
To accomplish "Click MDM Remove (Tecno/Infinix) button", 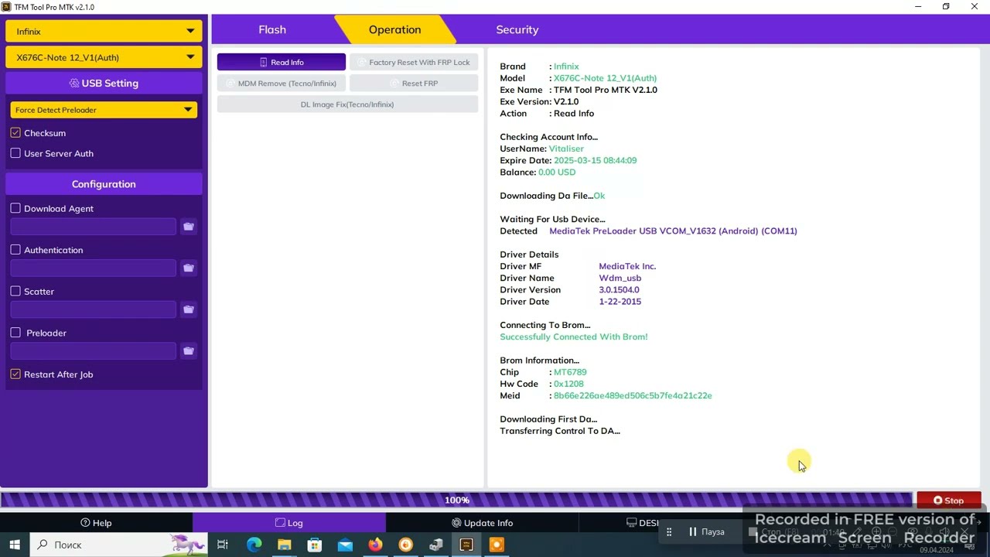I will (x=282, y=83).
